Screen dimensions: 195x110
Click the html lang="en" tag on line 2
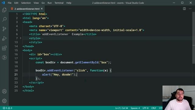(x=36, y=18)
